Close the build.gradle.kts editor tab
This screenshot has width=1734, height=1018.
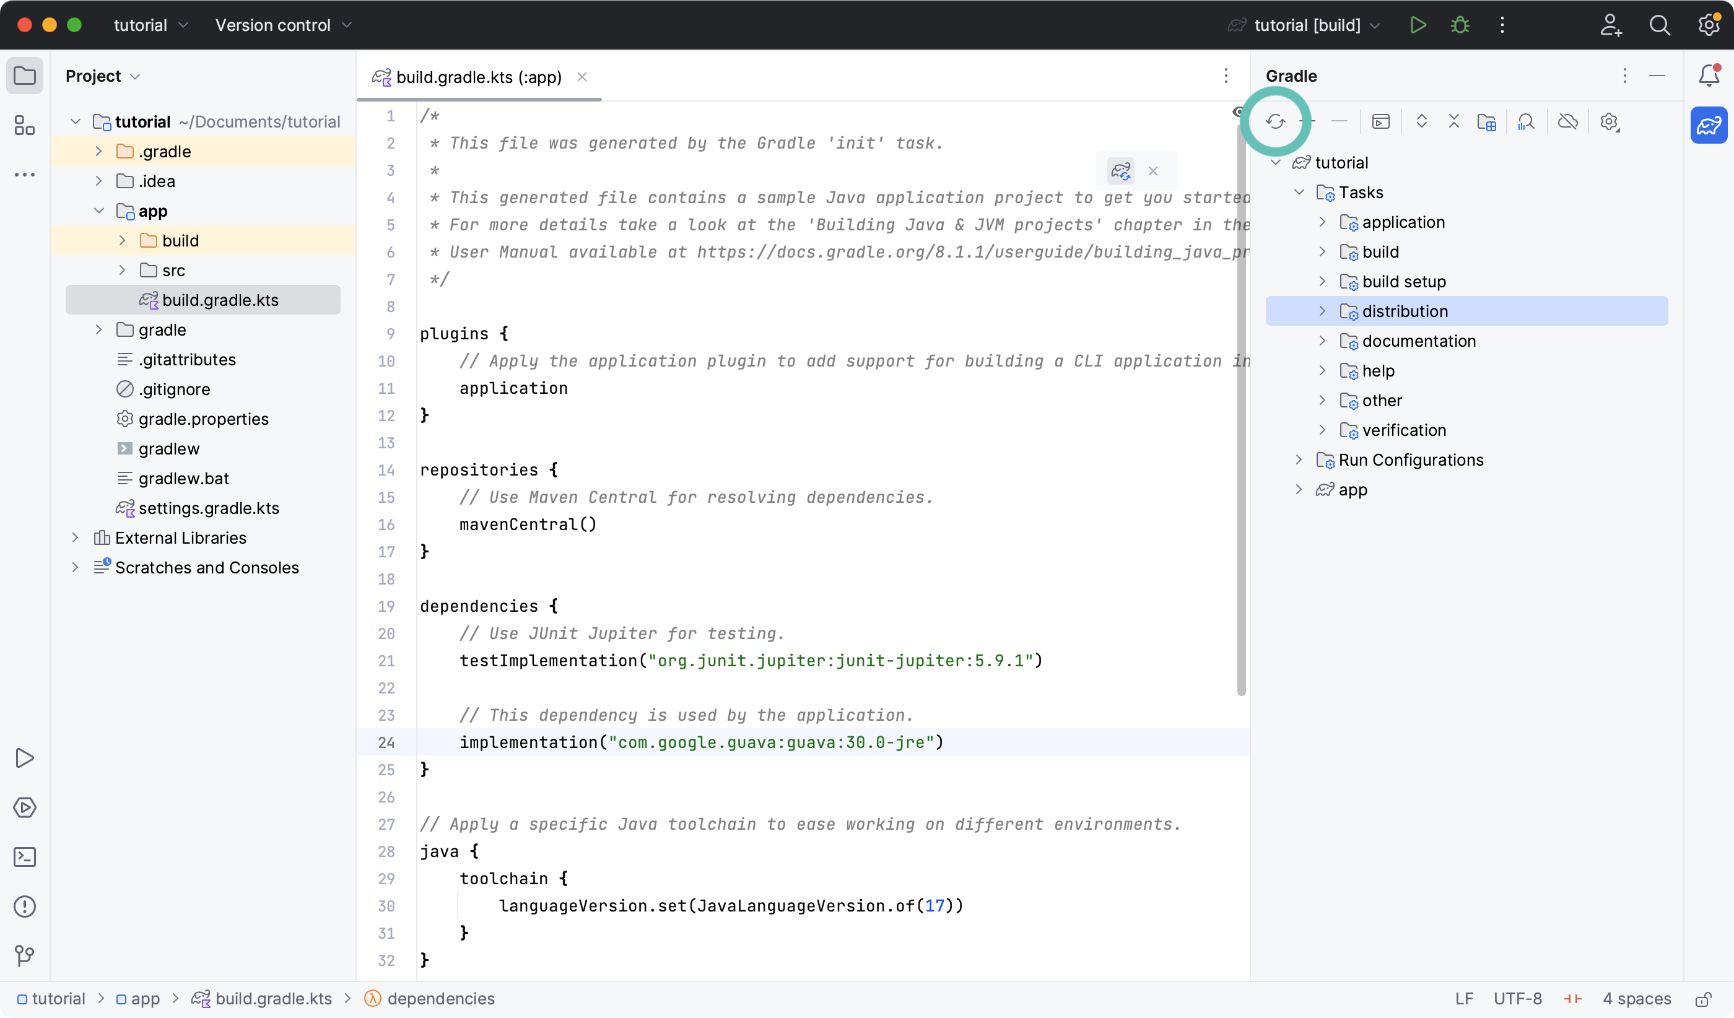(x=582, y=77)
